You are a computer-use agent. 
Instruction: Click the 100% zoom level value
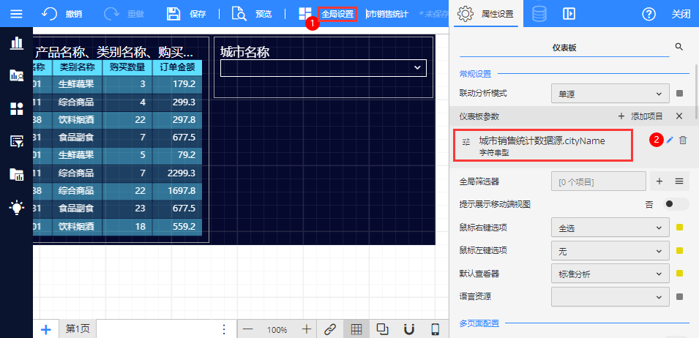pos(277,330)
